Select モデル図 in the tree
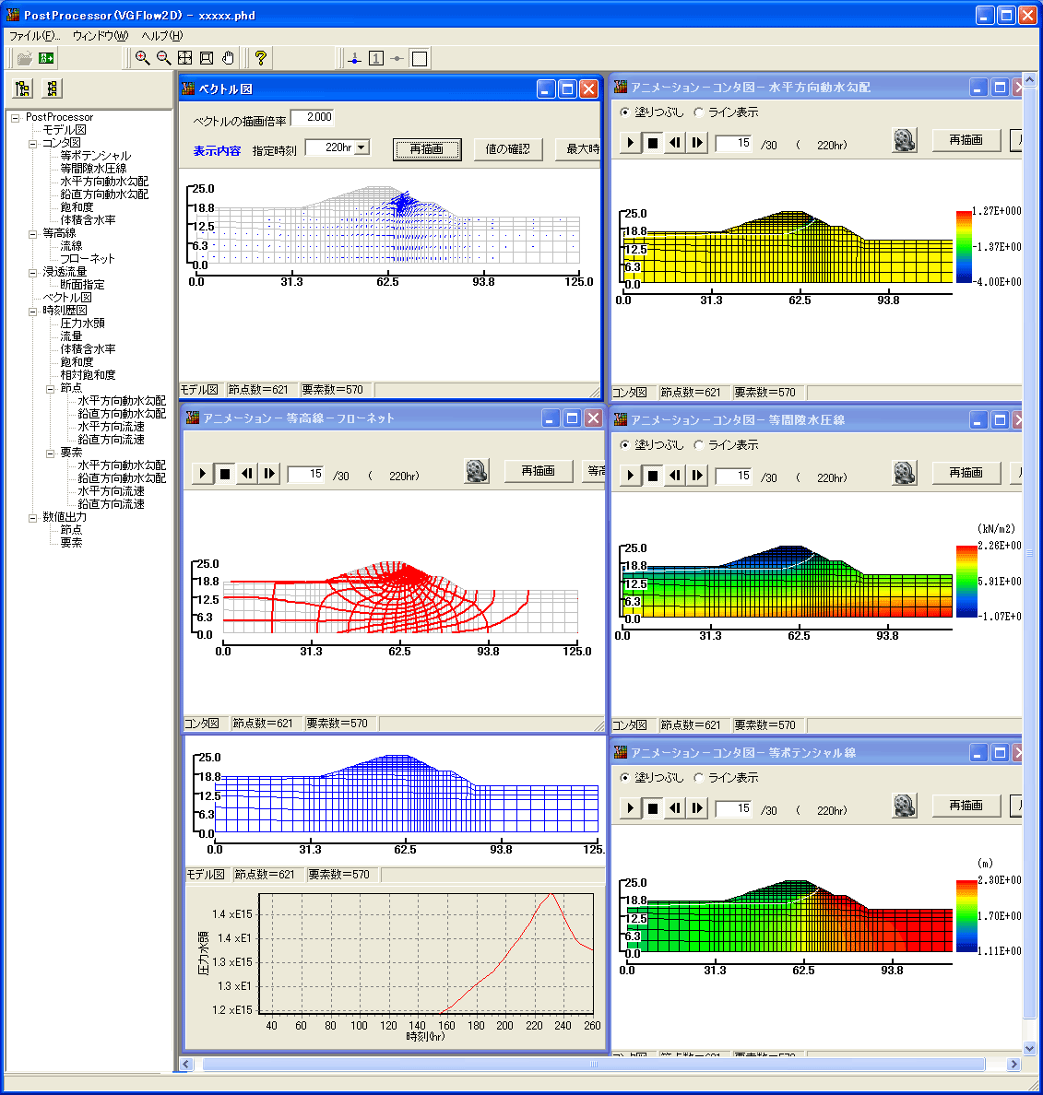The width and height of the screenshot is (1043, 1095). click(65, 130)
